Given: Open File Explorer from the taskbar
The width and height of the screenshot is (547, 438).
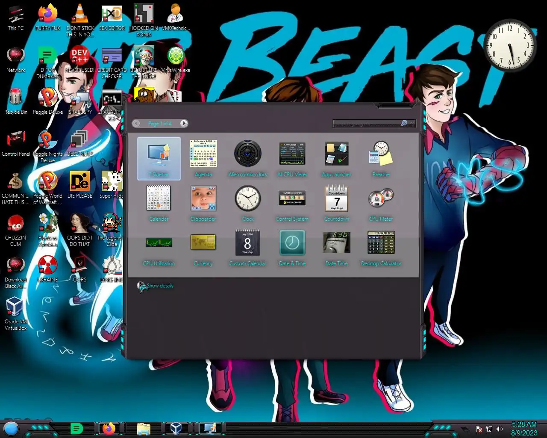Looking at the screenshot, I should click(x=144, y=429).
